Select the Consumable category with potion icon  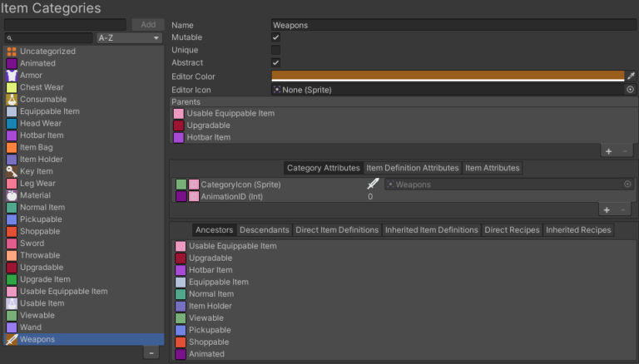[x=42, y=100]
